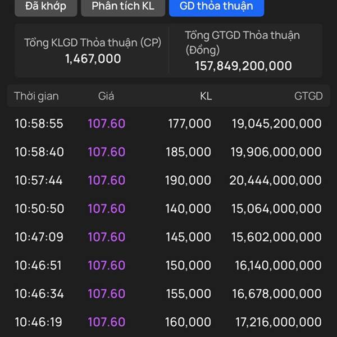The height and width of the screenshot is (337, 337).
Task: Click the GTGD column header
Action: coord(308,96)
